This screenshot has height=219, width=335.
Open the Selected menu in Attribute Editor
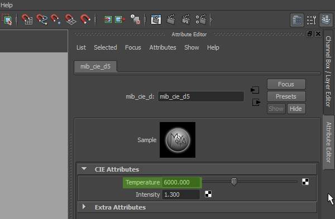106,47
